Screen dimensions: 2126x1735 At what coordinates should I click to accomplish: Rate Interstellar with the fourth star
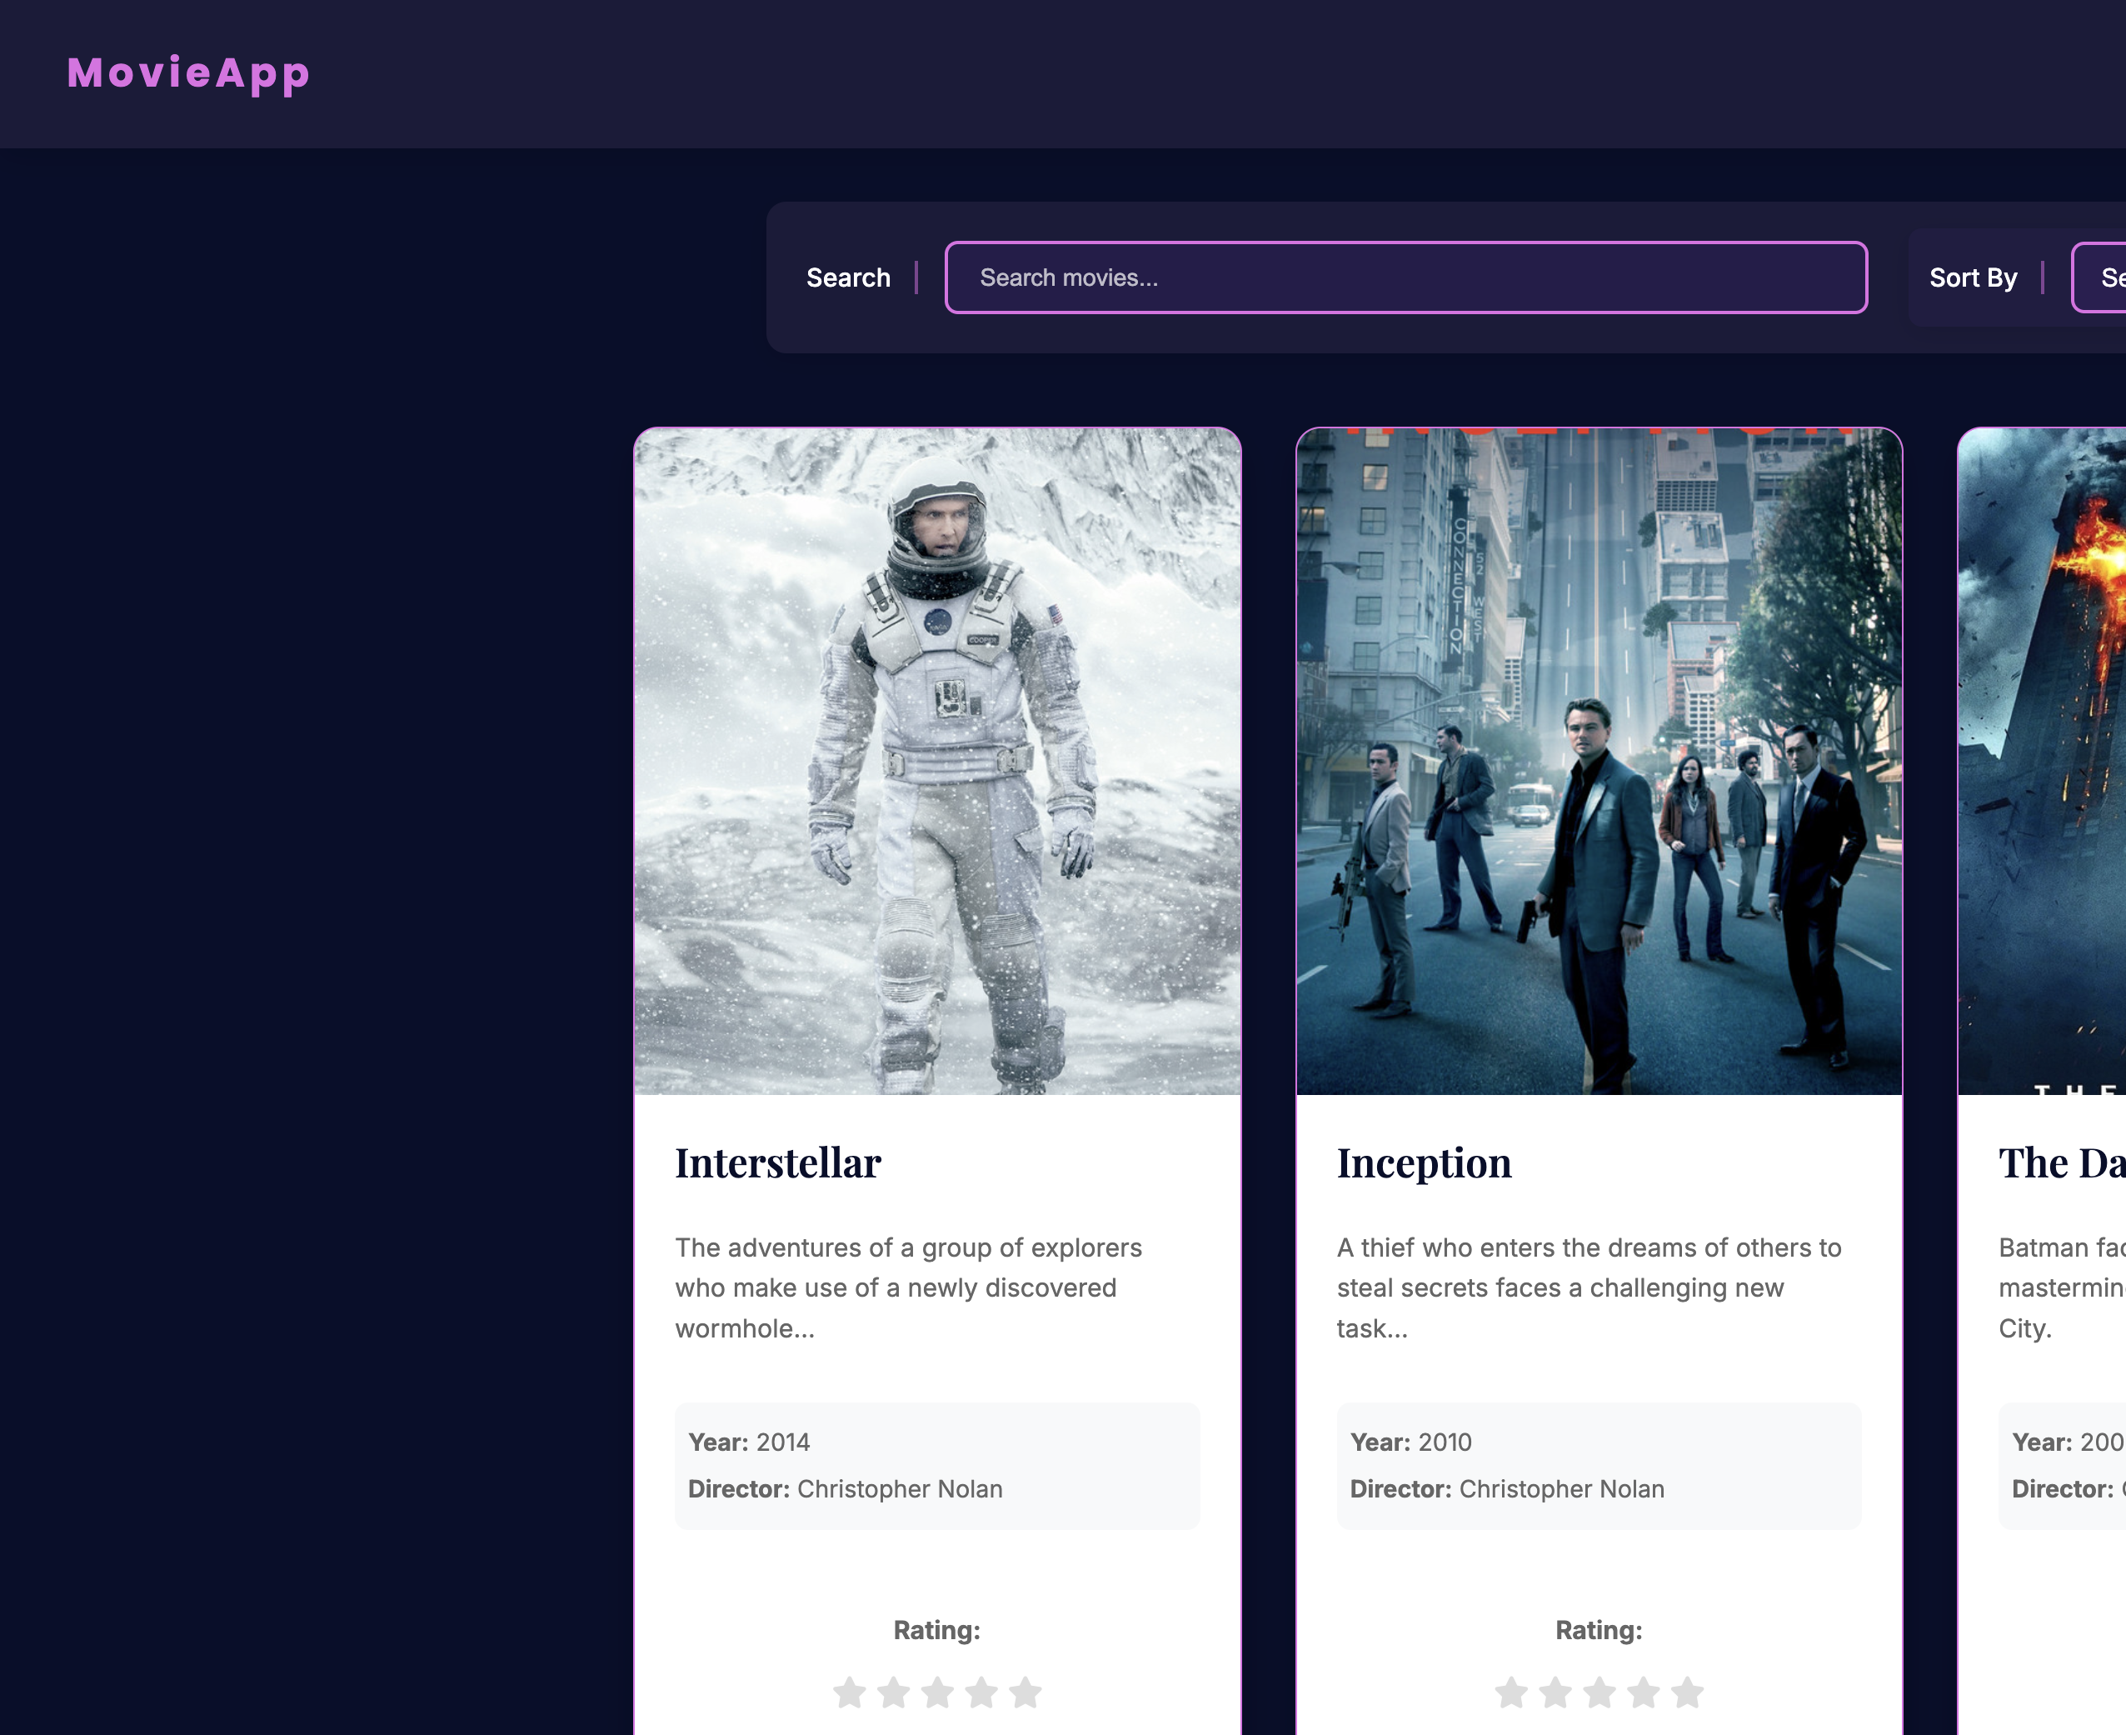981,1692
